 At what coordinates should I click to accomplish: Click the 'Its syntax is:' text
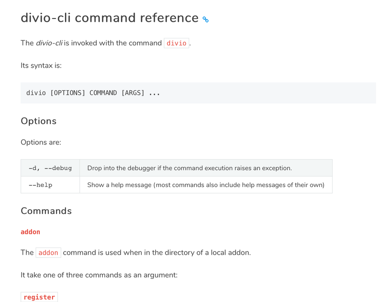point(41,65)
